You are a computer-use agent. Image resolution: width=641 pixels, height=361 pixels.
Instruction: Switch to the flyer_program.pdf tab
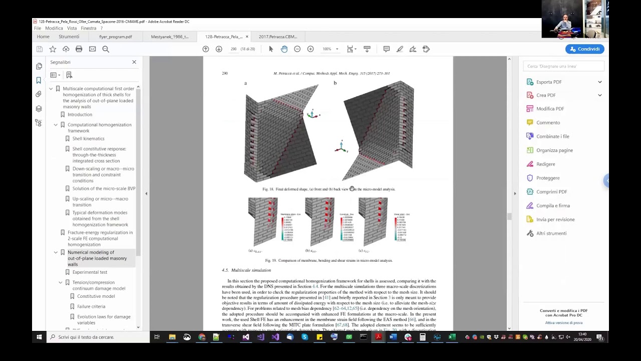pos(116,37)
